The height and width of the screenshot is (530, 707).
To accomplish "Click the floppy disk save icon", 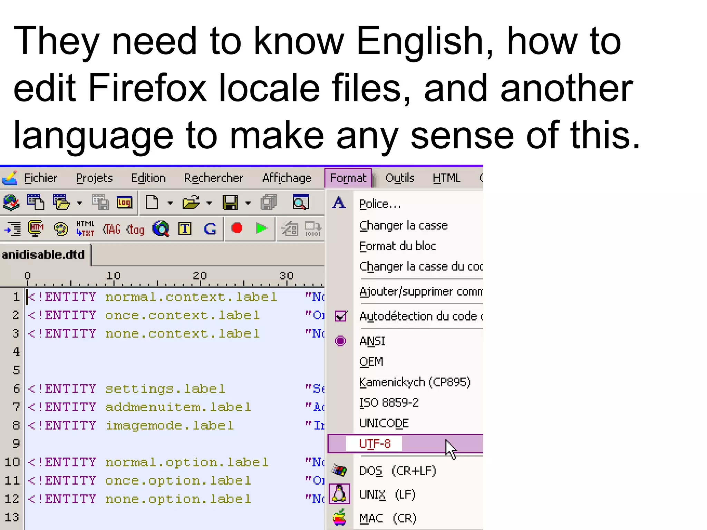I will click(230, 203).
